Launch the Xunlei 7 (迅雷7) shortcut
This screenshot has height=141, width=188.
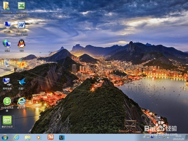(21, 84)
